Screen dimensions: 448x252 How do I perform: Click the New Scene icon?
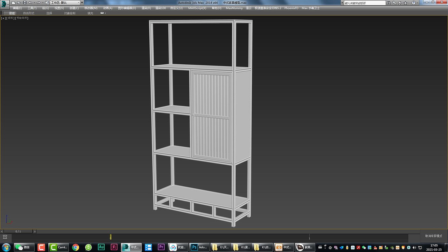click(13, 3)
